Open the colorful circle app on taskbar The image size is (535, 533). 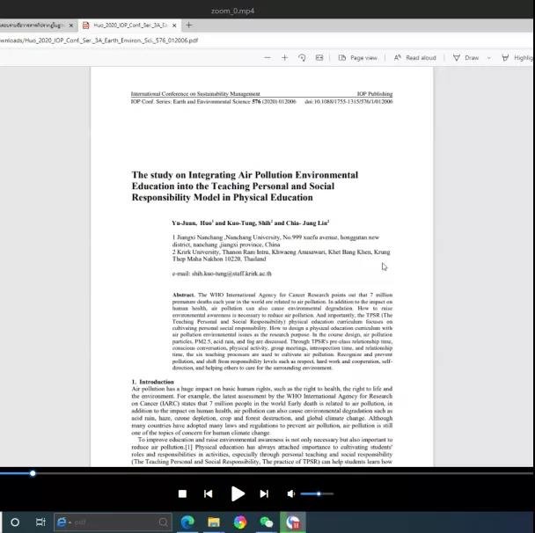click(240, 522)
